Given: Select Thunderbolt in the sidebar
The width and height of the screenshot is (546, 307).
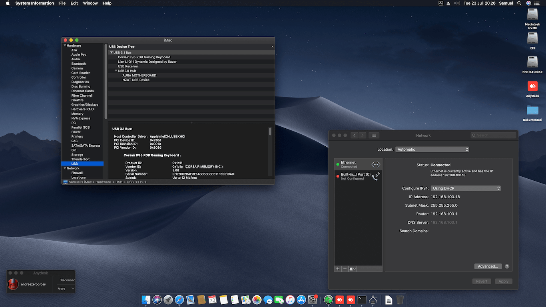Looking at the screenshot, I should pyautogui.click(x=80, y=159).
